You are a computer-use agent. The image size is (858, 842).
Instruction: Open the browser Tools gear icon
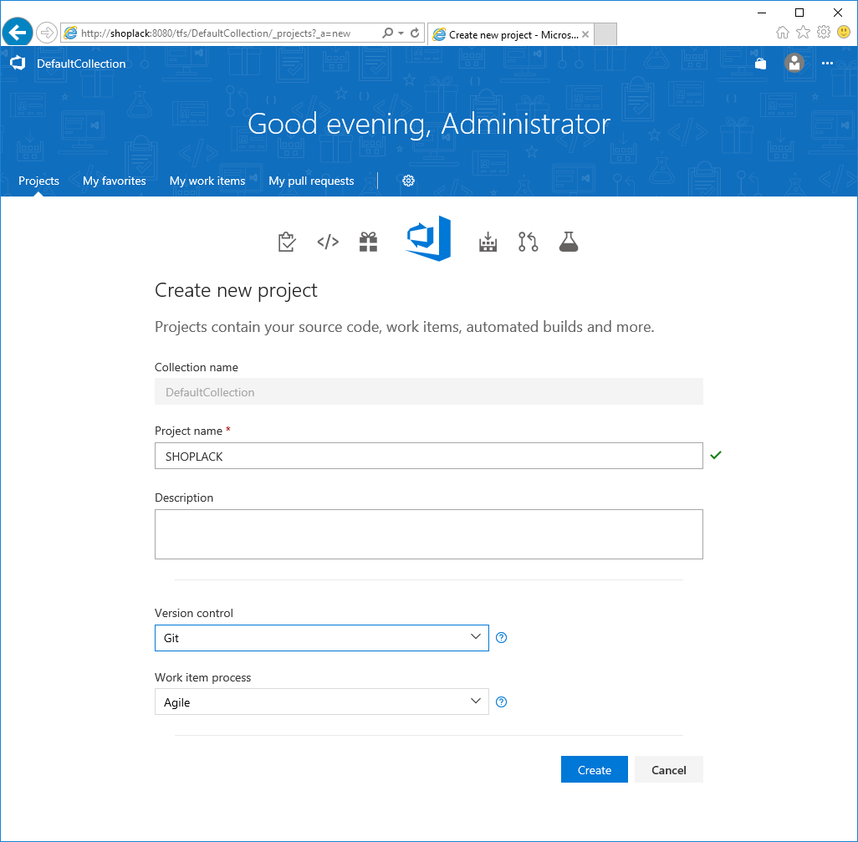824,33
